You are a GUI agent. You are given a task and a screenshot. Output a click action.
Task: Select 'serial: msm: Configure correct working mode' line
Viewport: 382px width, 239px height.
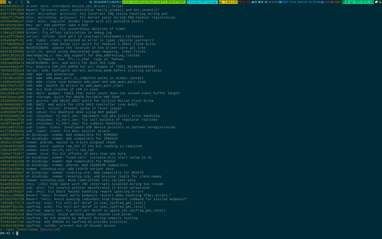81,71
